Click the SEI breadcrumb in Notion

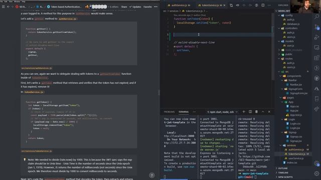(21, 6)
